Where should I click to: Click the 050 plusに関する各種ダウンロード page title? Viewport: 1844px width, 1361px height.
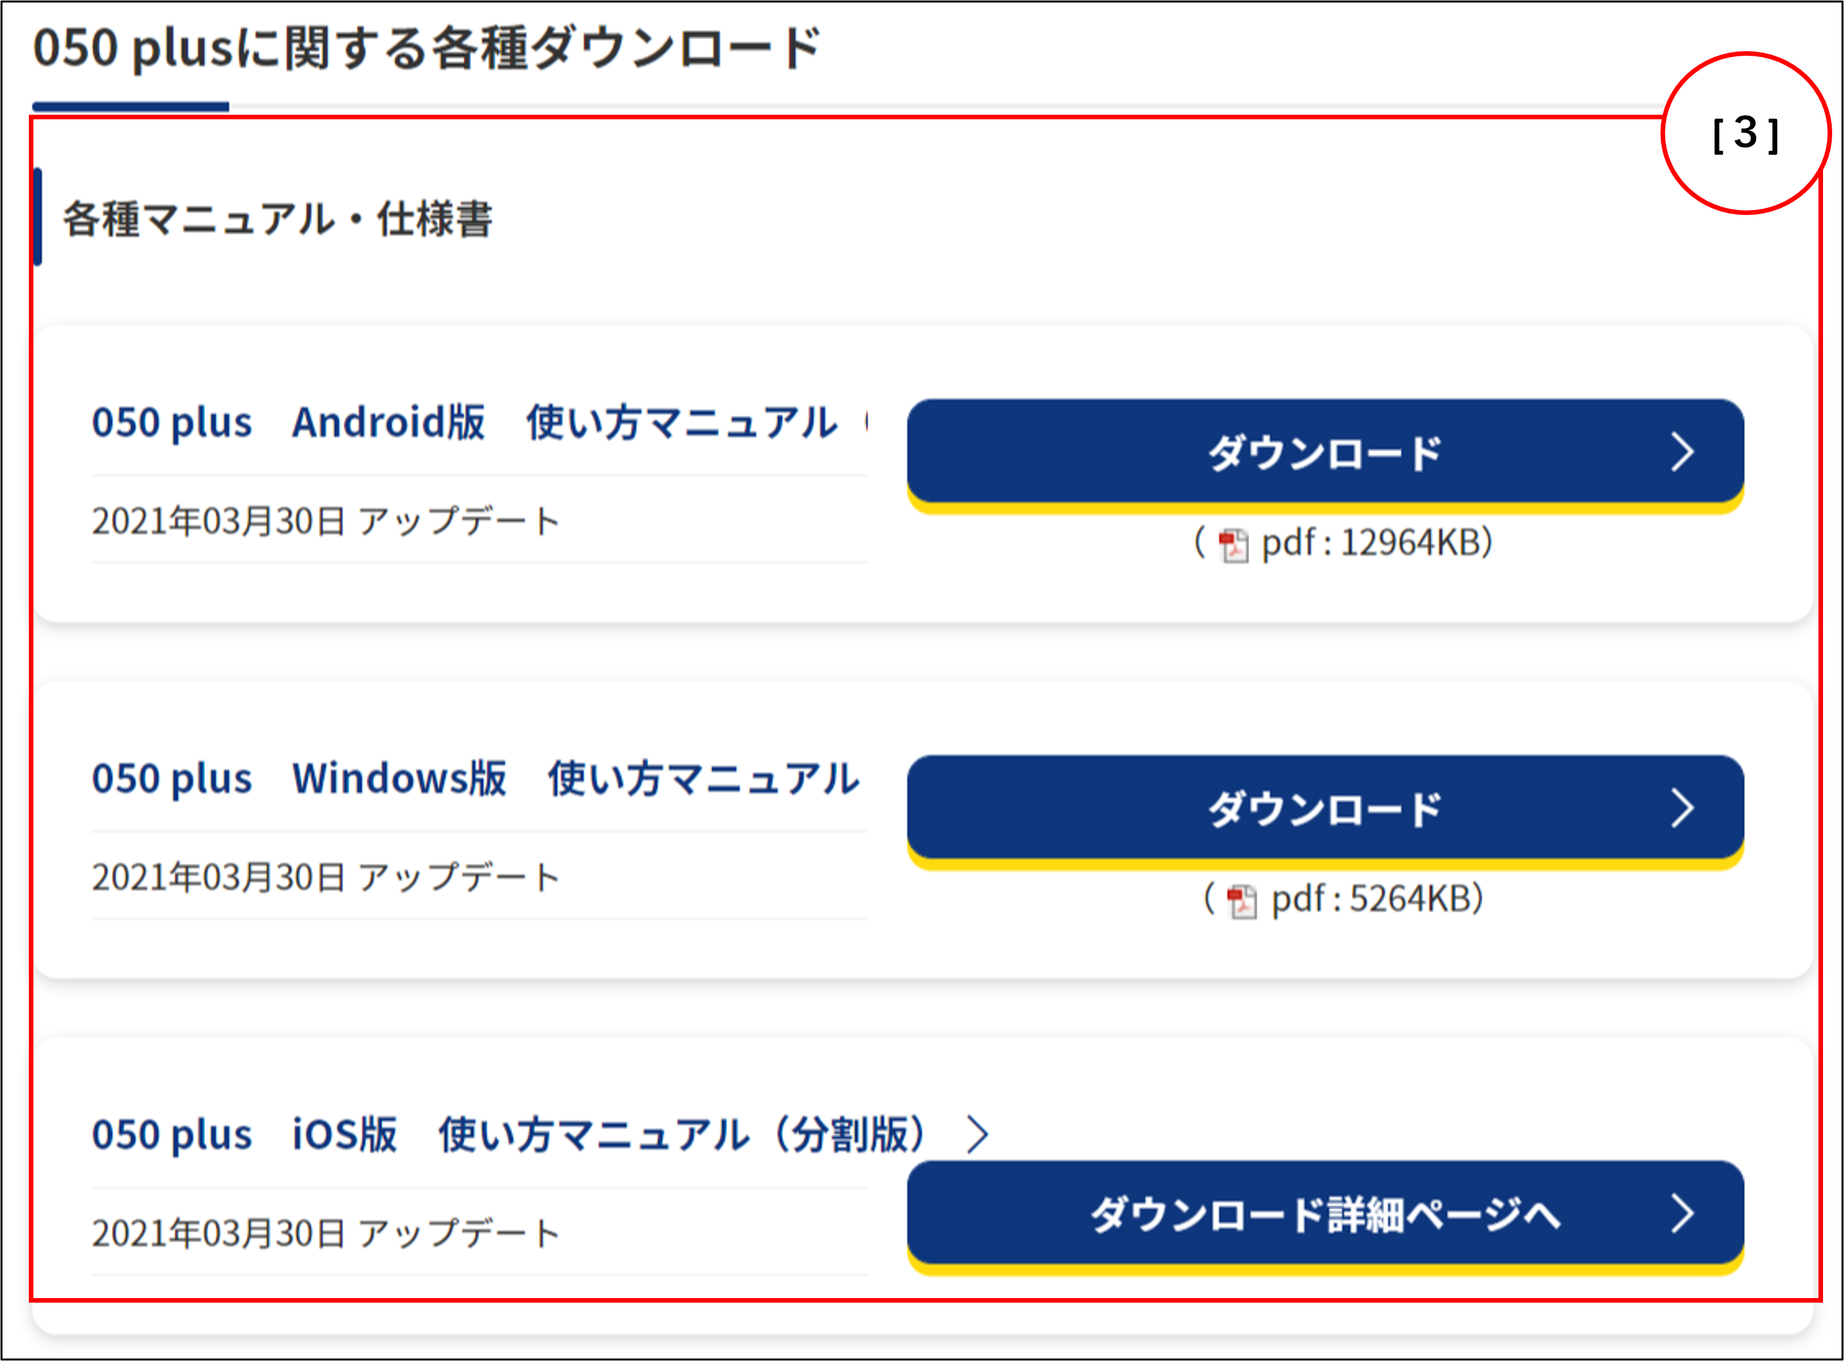coord(427,48)
